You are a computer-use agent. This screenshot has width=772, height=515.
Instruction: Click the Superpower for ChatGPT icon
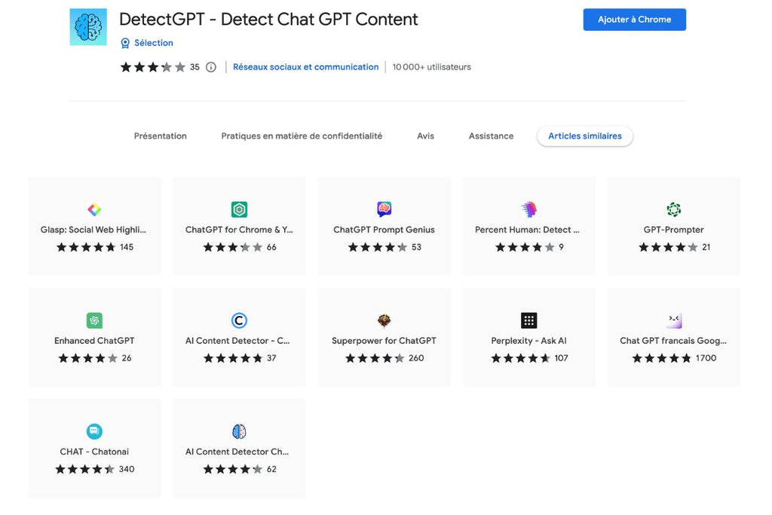point(384,320)
